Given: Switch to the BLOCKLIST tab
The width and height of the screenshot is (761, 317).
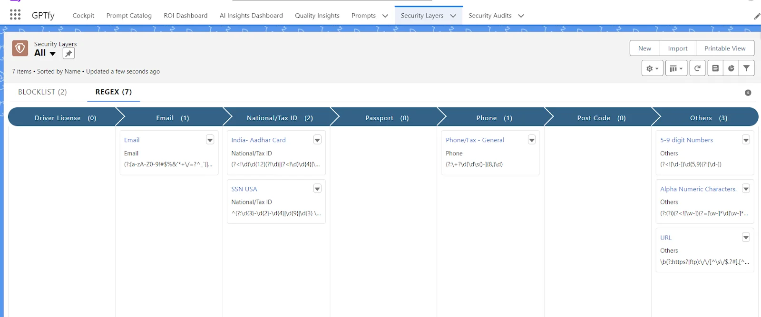Looking at the screenshot, I should [42, 92].
